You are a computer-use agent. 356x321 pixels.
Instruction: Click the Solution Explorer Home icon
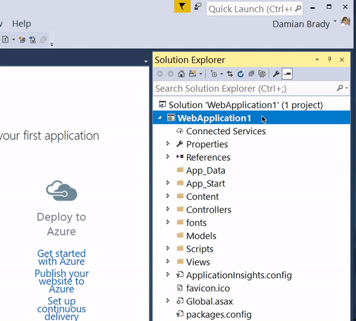coord(181,74)
